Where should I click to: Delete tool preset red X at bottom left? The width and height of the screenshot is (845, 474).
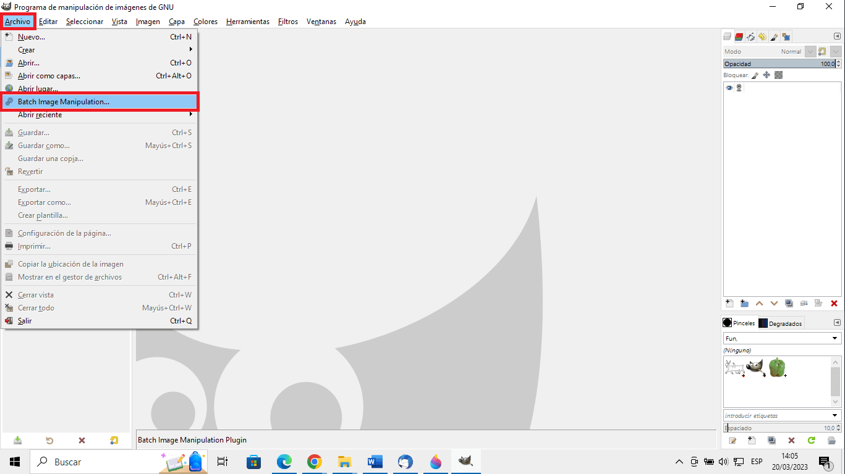(x=82, y=440)
